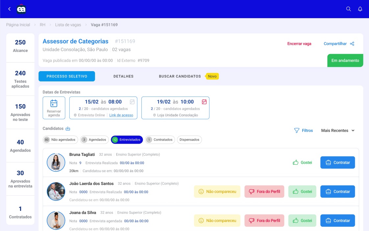Viewport: 369px width, 231px height.
Task: Select the Não agendados filter chip
Action: coord(61,140)
